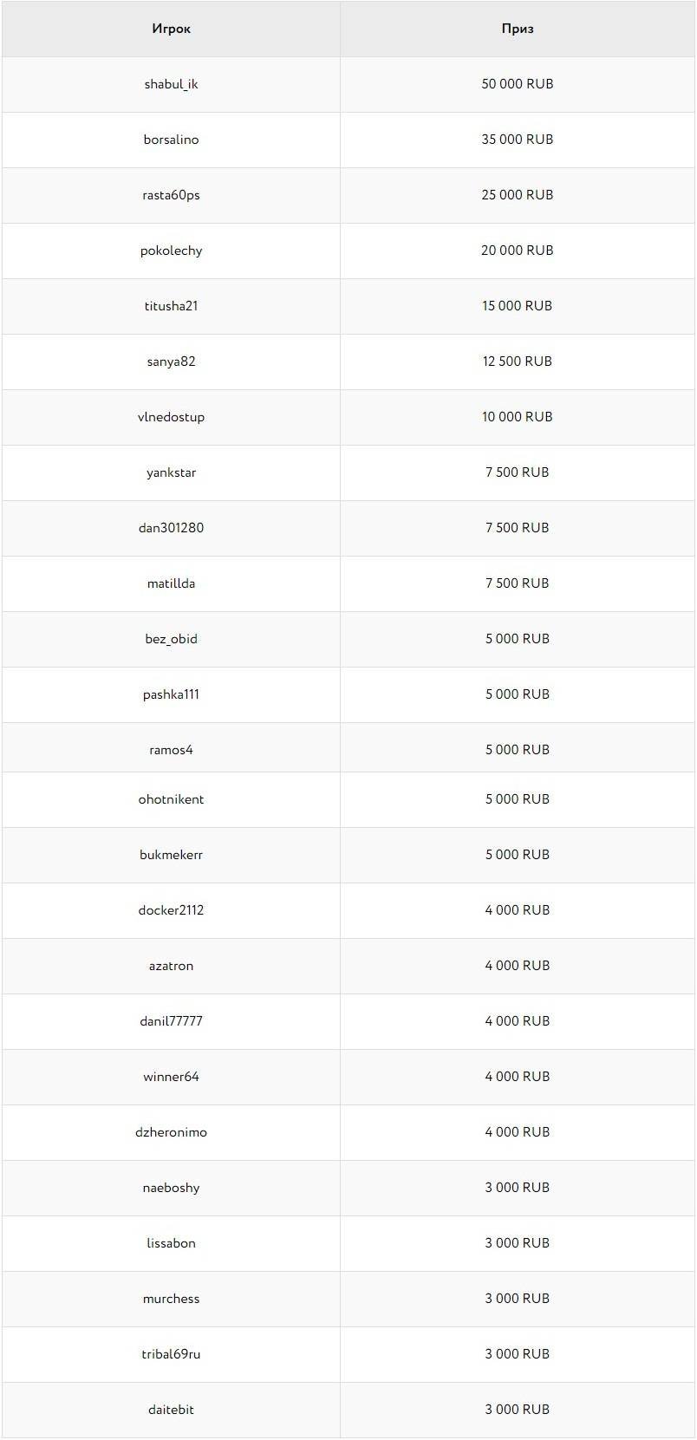
Task: Click player dan301280 in the list
Action: coord(171,528)
